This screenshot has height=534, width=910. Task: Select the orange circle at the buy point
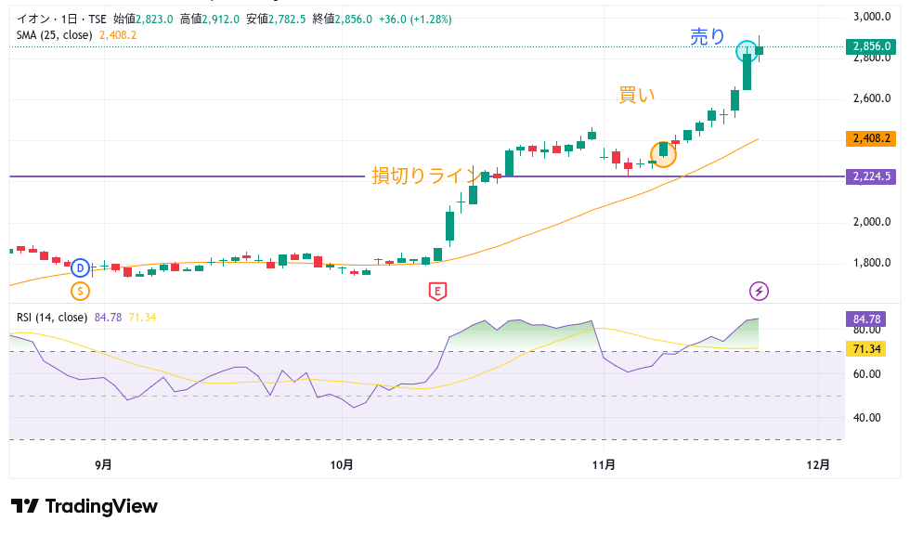pyautogui.click(x=663, y=153)
